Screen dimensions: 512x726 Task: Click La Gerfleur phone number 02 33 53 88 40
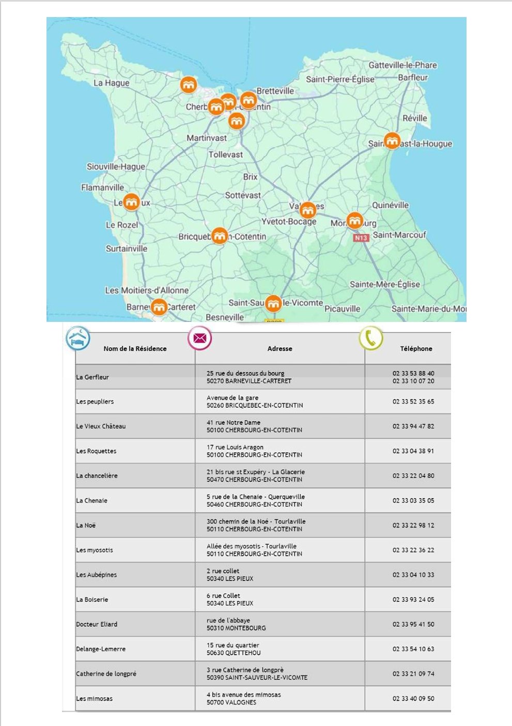(x=413, y=373)
